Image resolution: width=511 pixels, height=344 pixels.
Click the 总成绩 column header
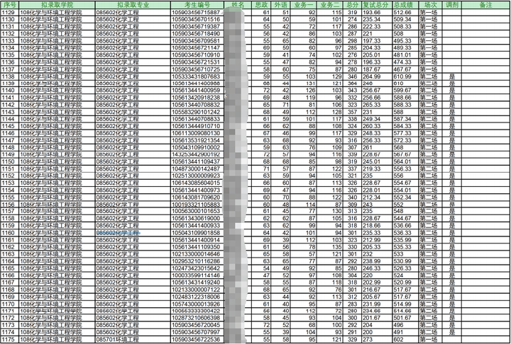tap(405, 5)
